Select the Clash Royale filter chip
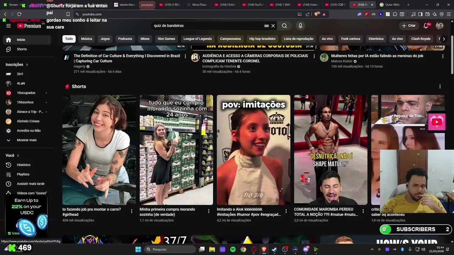This screenshot has width=454, height=255. pyautogui.click(x=421, y=39)
